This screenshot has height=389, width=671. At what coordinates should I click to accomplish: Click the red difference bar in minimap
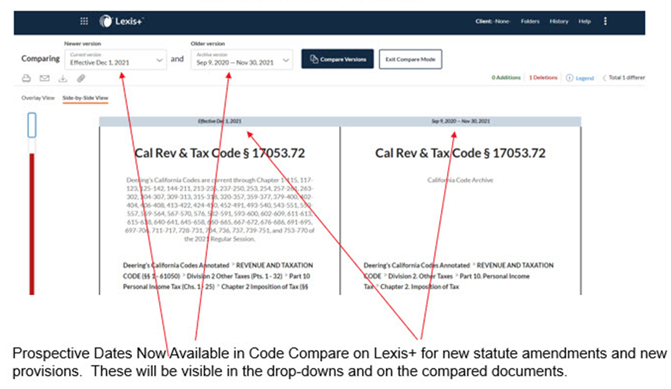32,224
